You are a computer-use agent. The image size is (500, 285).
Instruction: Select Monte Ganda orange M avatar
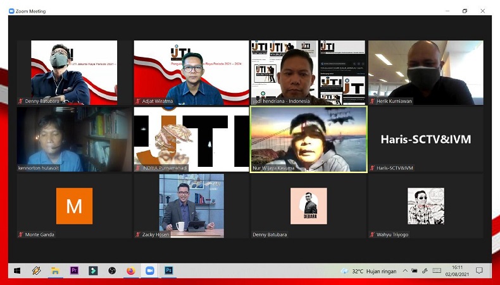click(x=74, y=206)
